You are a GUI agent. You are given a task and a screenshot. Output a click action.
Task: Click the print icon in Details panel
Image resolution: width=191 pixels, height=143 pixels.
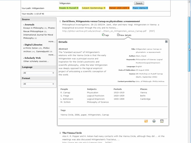click(x=154, y=121)
